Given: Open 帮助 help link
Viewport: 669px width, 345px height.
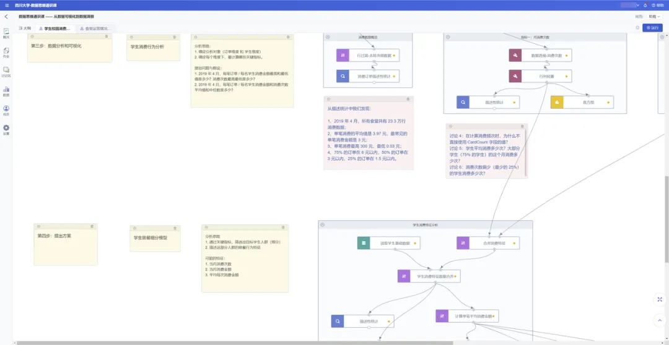Looking at the screenshot, I should pos(657,5).
